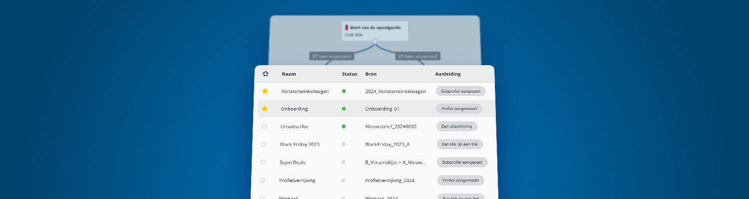Open the Subprofiel aangepast tag for Verlatenwinkelwagen

tap(460, 91)
